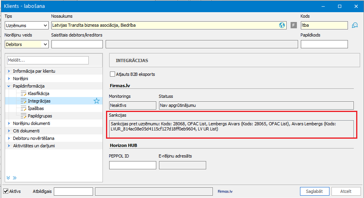The image size is (364, 198).
Task: Select Klasifikācija in the tree
Action: pos(38,93)
